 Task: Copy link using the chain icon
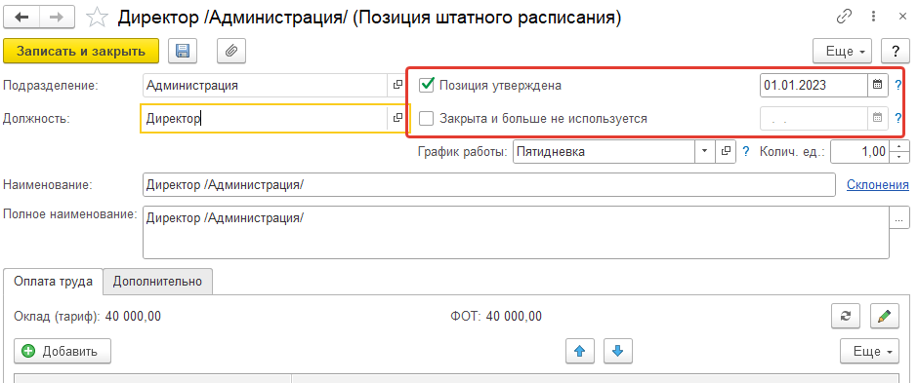tap(844, 17)
